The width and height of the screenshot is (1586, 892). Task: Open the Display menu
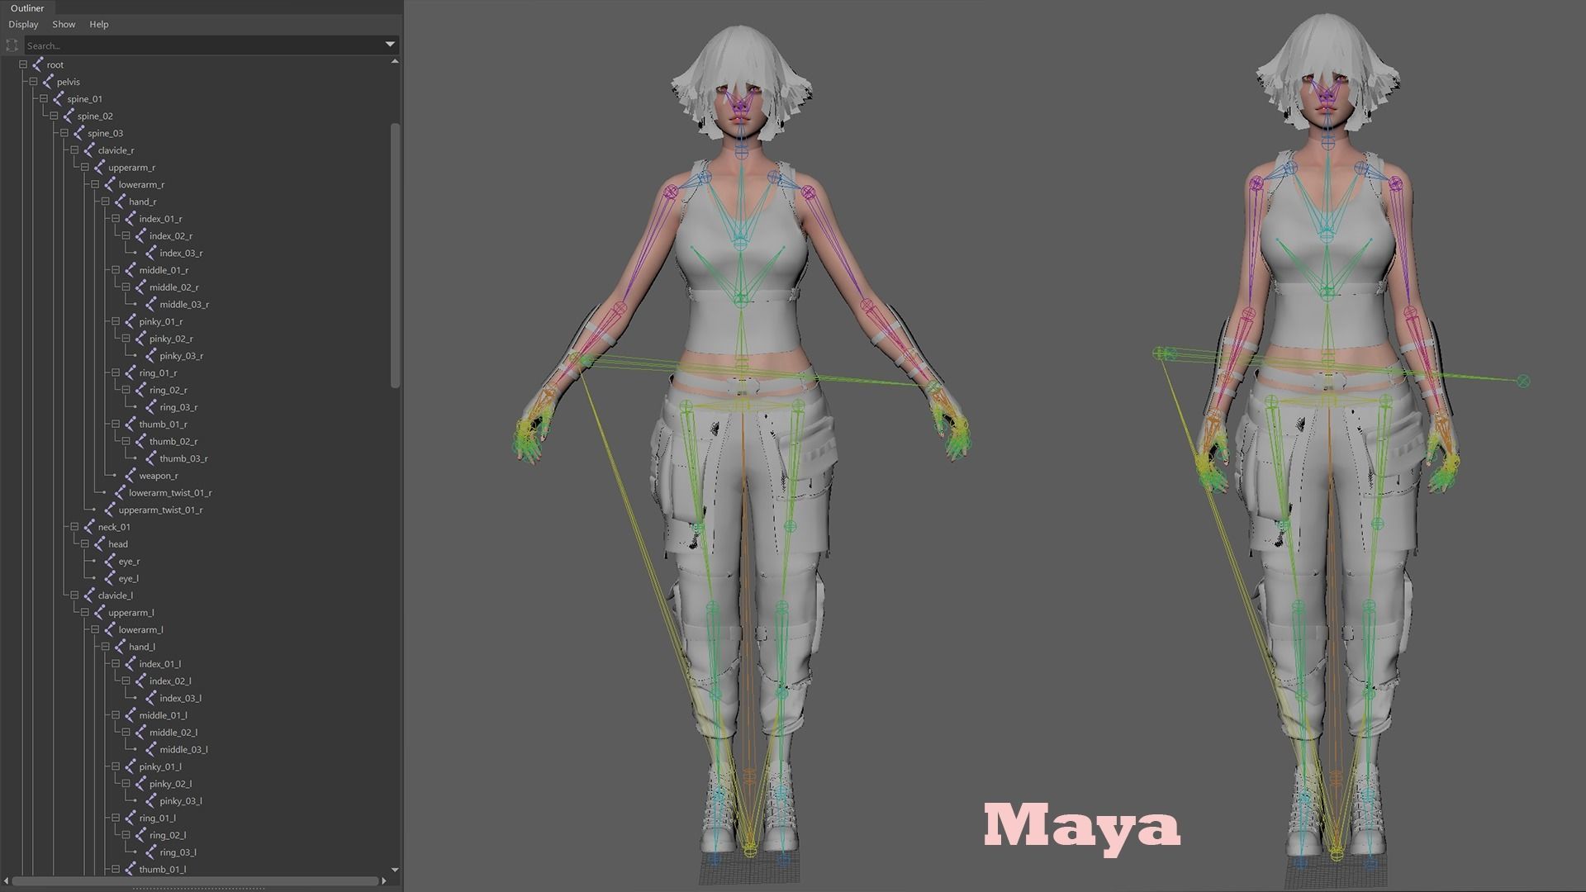[x=23, y=24]
